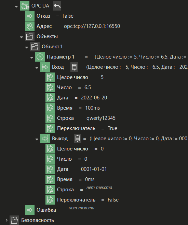188x225 pixels.
Task: Click the Выход structure value text
Action: click(x=139, y=139)
